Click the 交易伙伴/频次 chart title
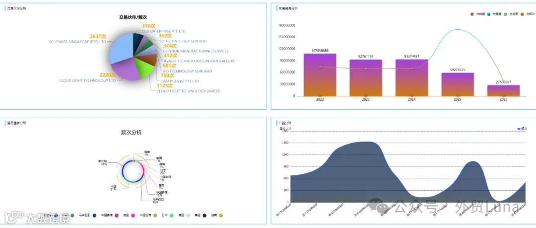This screenshot has height=228, width=536. pos(133,17)
